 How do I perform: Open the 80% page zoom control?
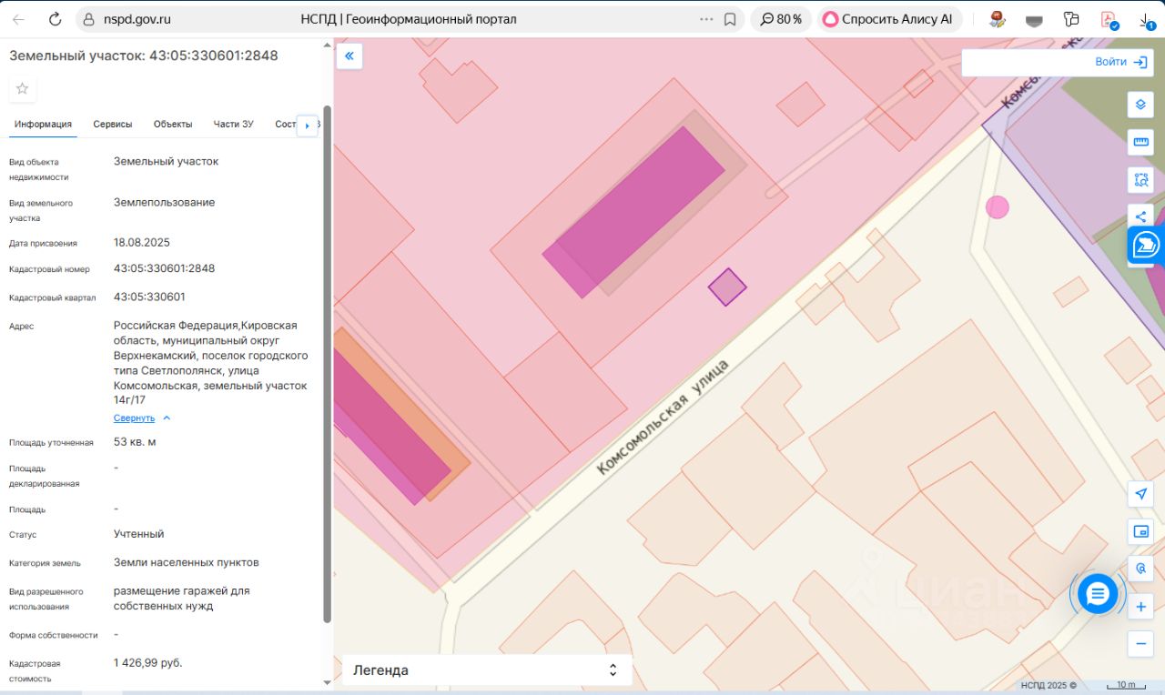[782, 19]
